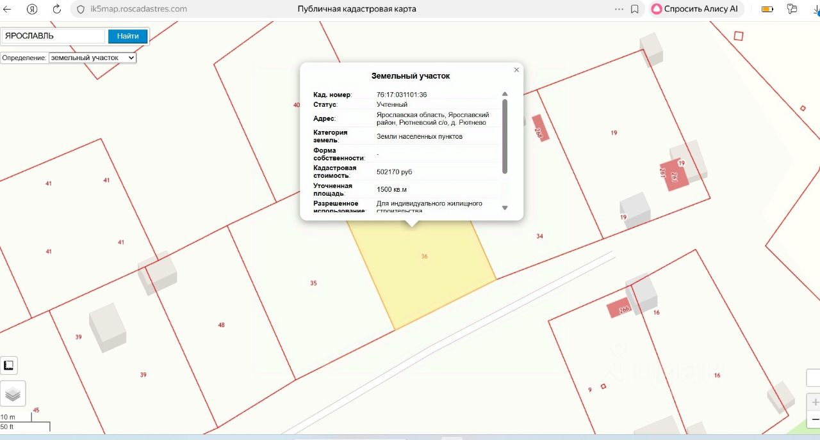Bookmark the page with the bookmark icon
This screenshot has width=820, height=440.
click(635, 9)
